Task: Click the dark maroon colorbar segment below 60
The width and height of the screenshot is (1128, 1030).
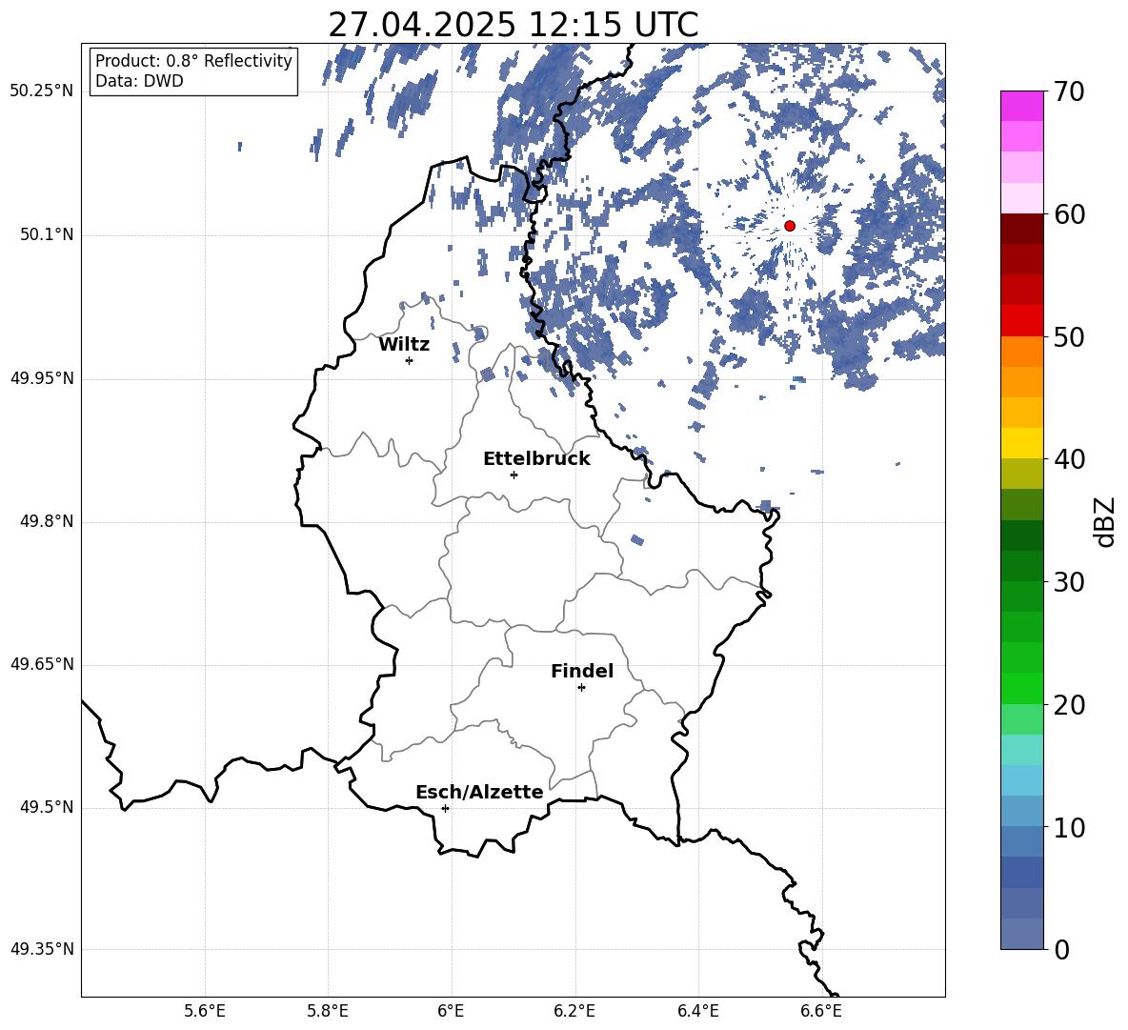Action: pos(1021,229)
